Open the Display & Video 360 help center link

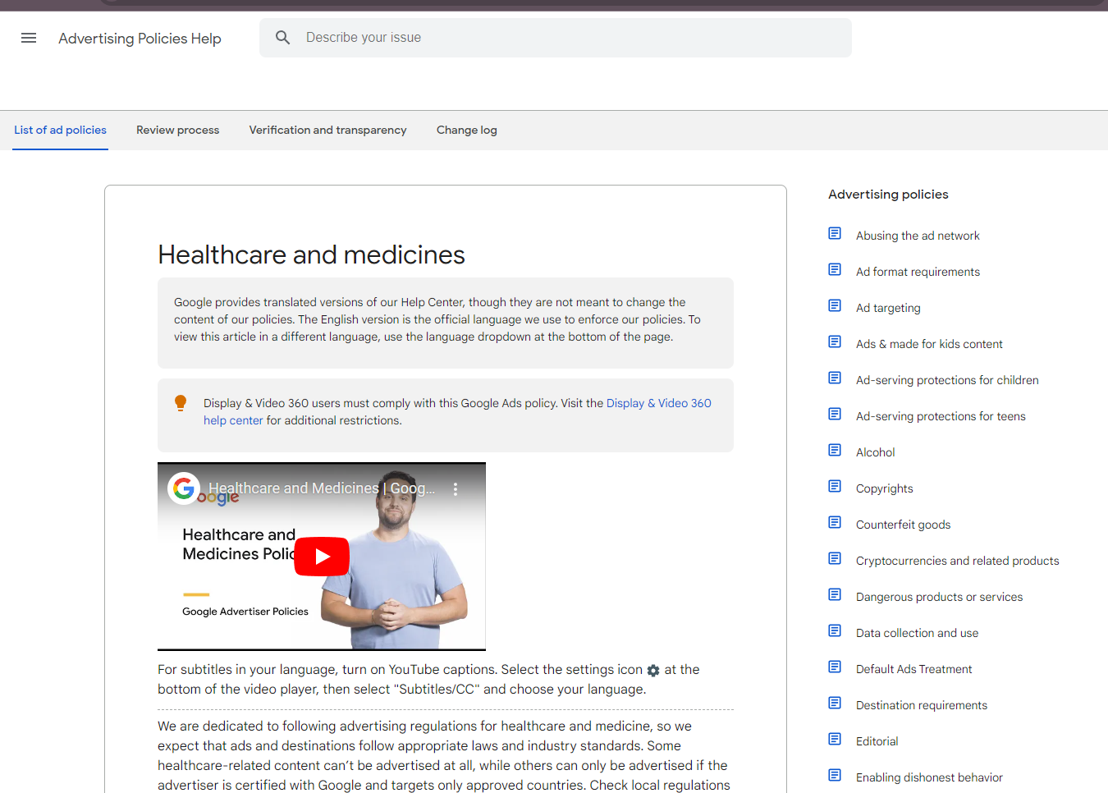pos(659,403)
